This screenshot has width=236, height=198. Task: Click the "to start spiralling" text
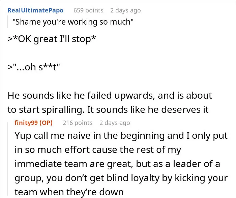pyautogui.click(x=46, y=110)
